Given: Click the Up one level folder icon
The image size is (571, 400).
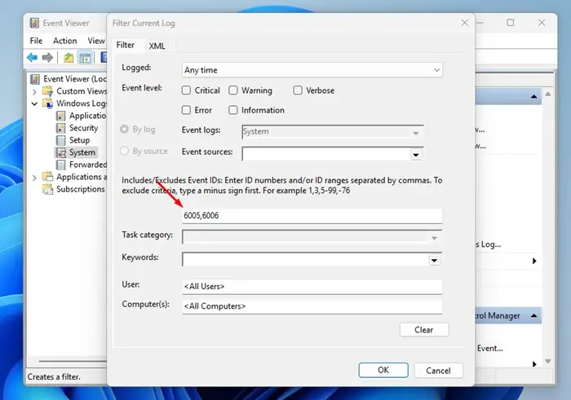Looking at the screenshot, I should (x=69, y=58).
